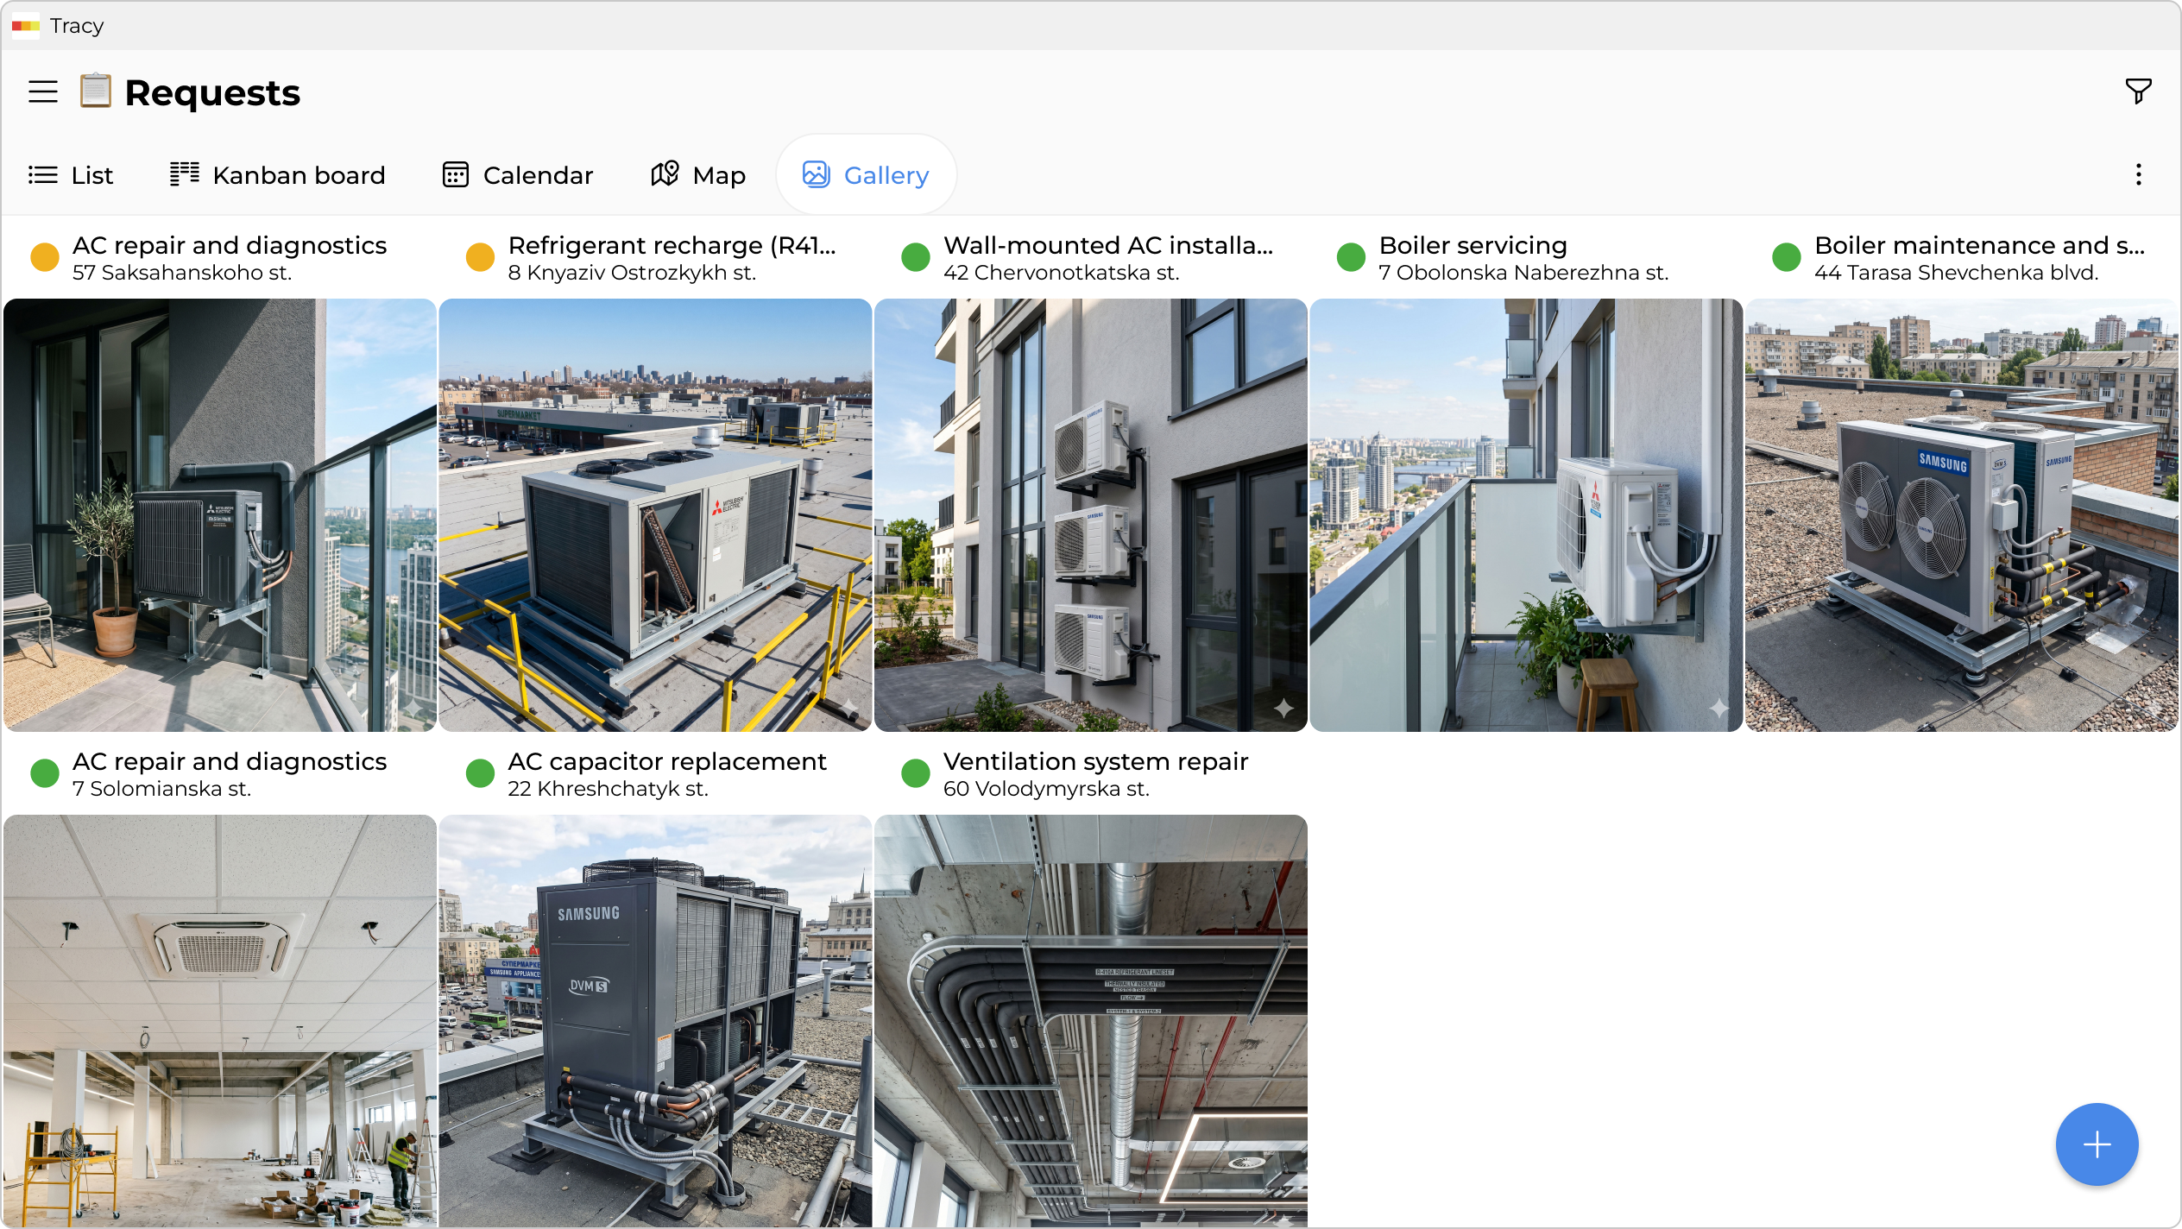The height and width of the screenshot is (1229, 2182).
Task: Click the Tracy app logo in the title bar
Action: click(x=26, y=26)
